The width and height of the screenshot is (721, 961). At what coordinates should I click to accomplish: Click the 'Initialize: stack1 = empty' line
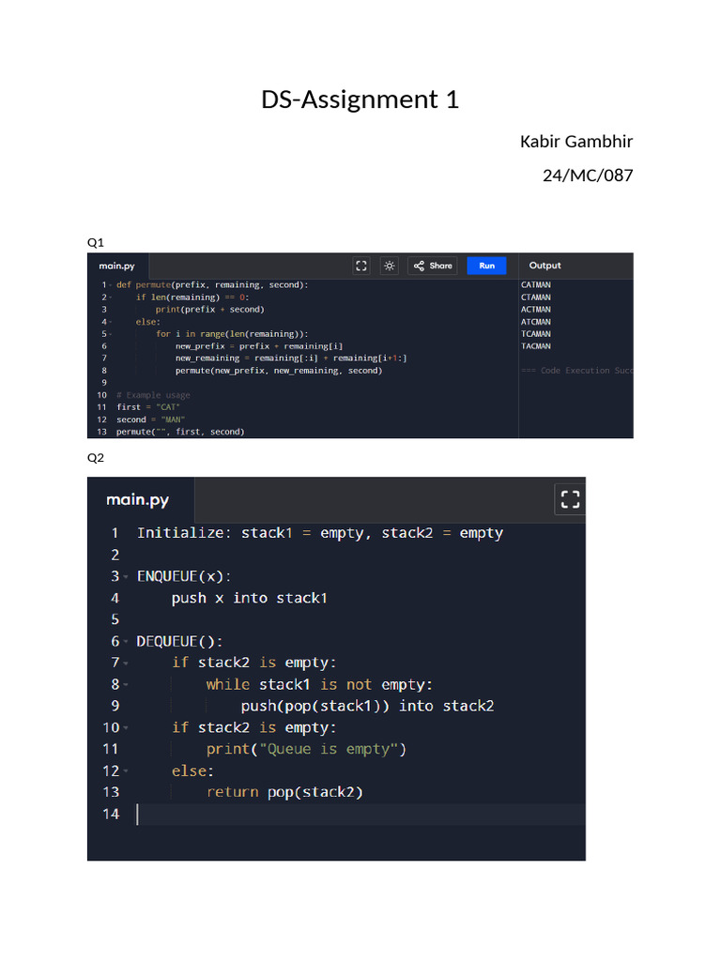tap(320, 533)
